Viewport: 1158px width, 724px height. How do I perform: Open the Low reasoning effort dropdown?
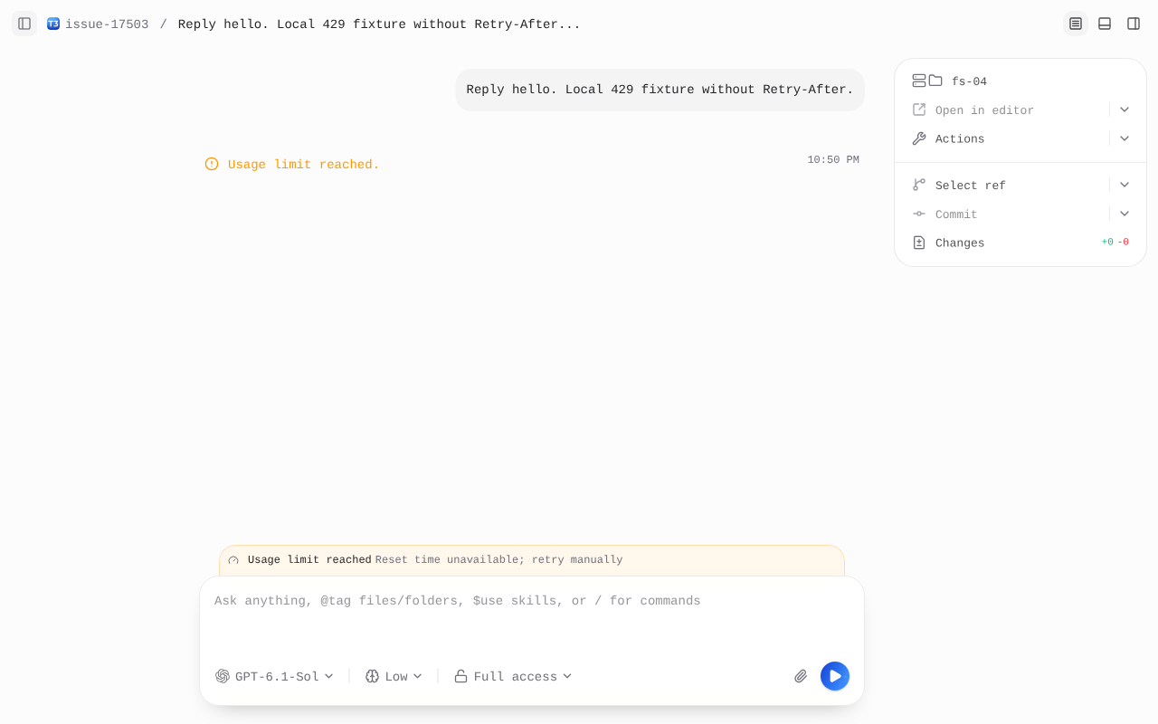[394, 676]
